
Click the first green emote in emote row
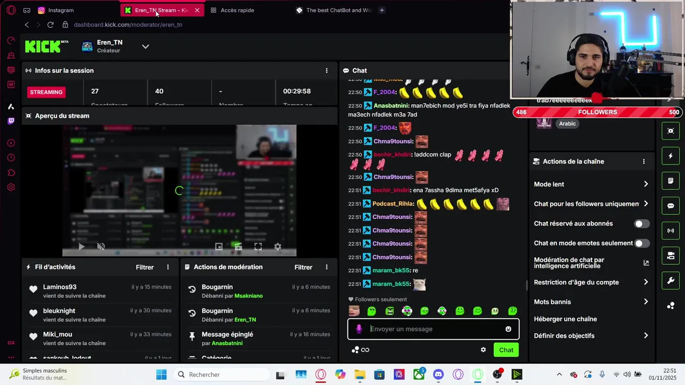[x=372, y=311]
